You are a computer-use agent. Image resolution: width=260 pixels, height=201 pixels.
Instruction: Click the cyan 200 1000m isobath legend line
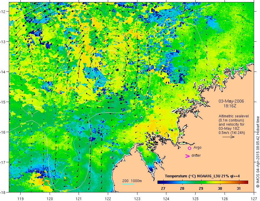[x=128, y=184]
